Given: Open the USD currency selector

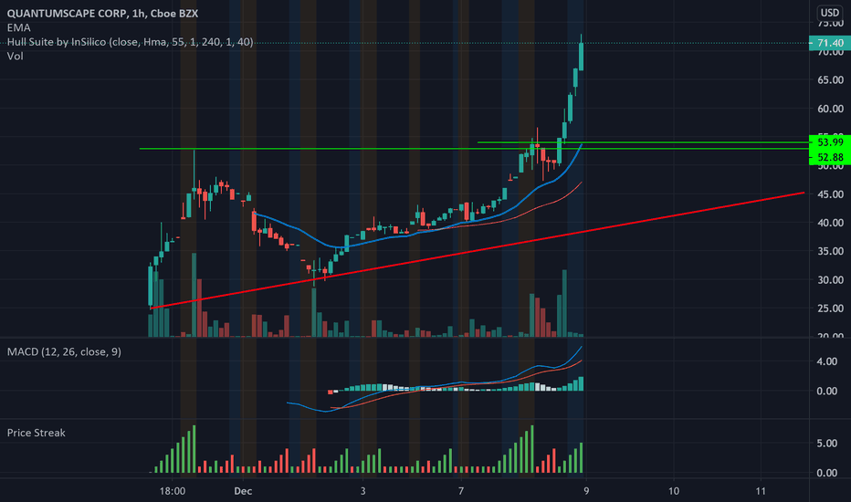Looking at the screenshot, I should click(x=829, y=13).
